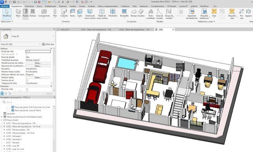The height and width of the screenshot is (152, 253).
Task: Select the Por cara opening tool
Action: (x=242, y=14)
